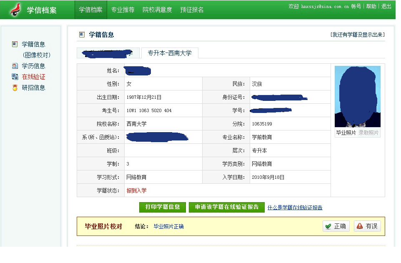The width and height of the screenshot is (401, 263).
Task: Click the 学籍信息 section header icon
Action: click(82, 35)
